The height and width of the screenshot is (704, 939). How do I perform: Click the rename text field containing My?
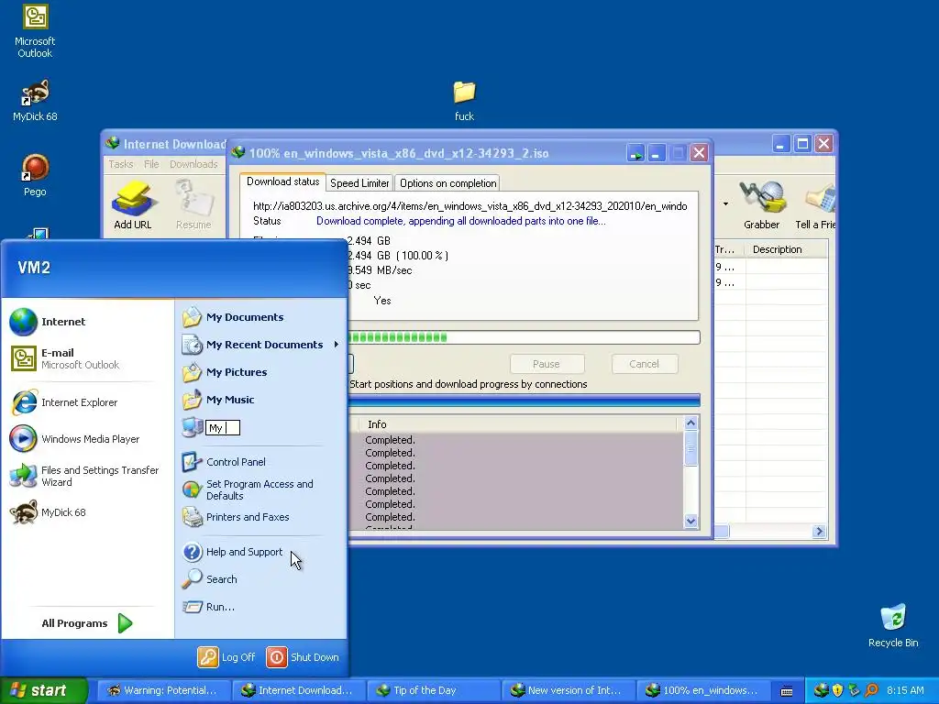(222, 427)
